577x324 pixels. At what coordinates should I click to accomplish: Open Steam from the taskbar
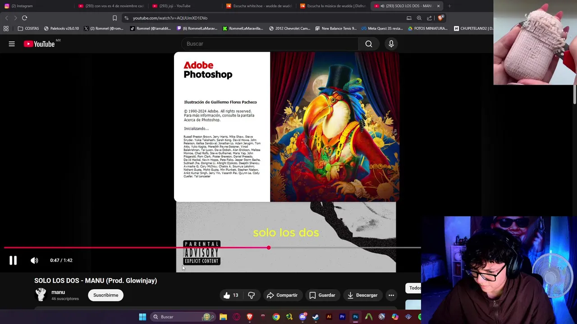tap(316, 317)
